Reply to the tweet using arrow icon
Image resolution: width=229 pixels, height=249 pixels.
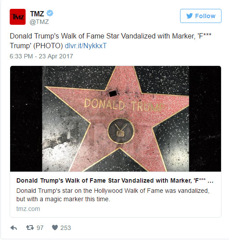[14, 228]
